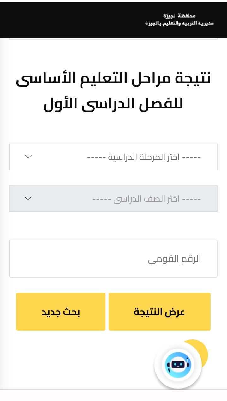Expand the grade selector using its chevron arrow
Image resolution: width=227 pixels, height=401 pixels.
[x=28, y=198]
